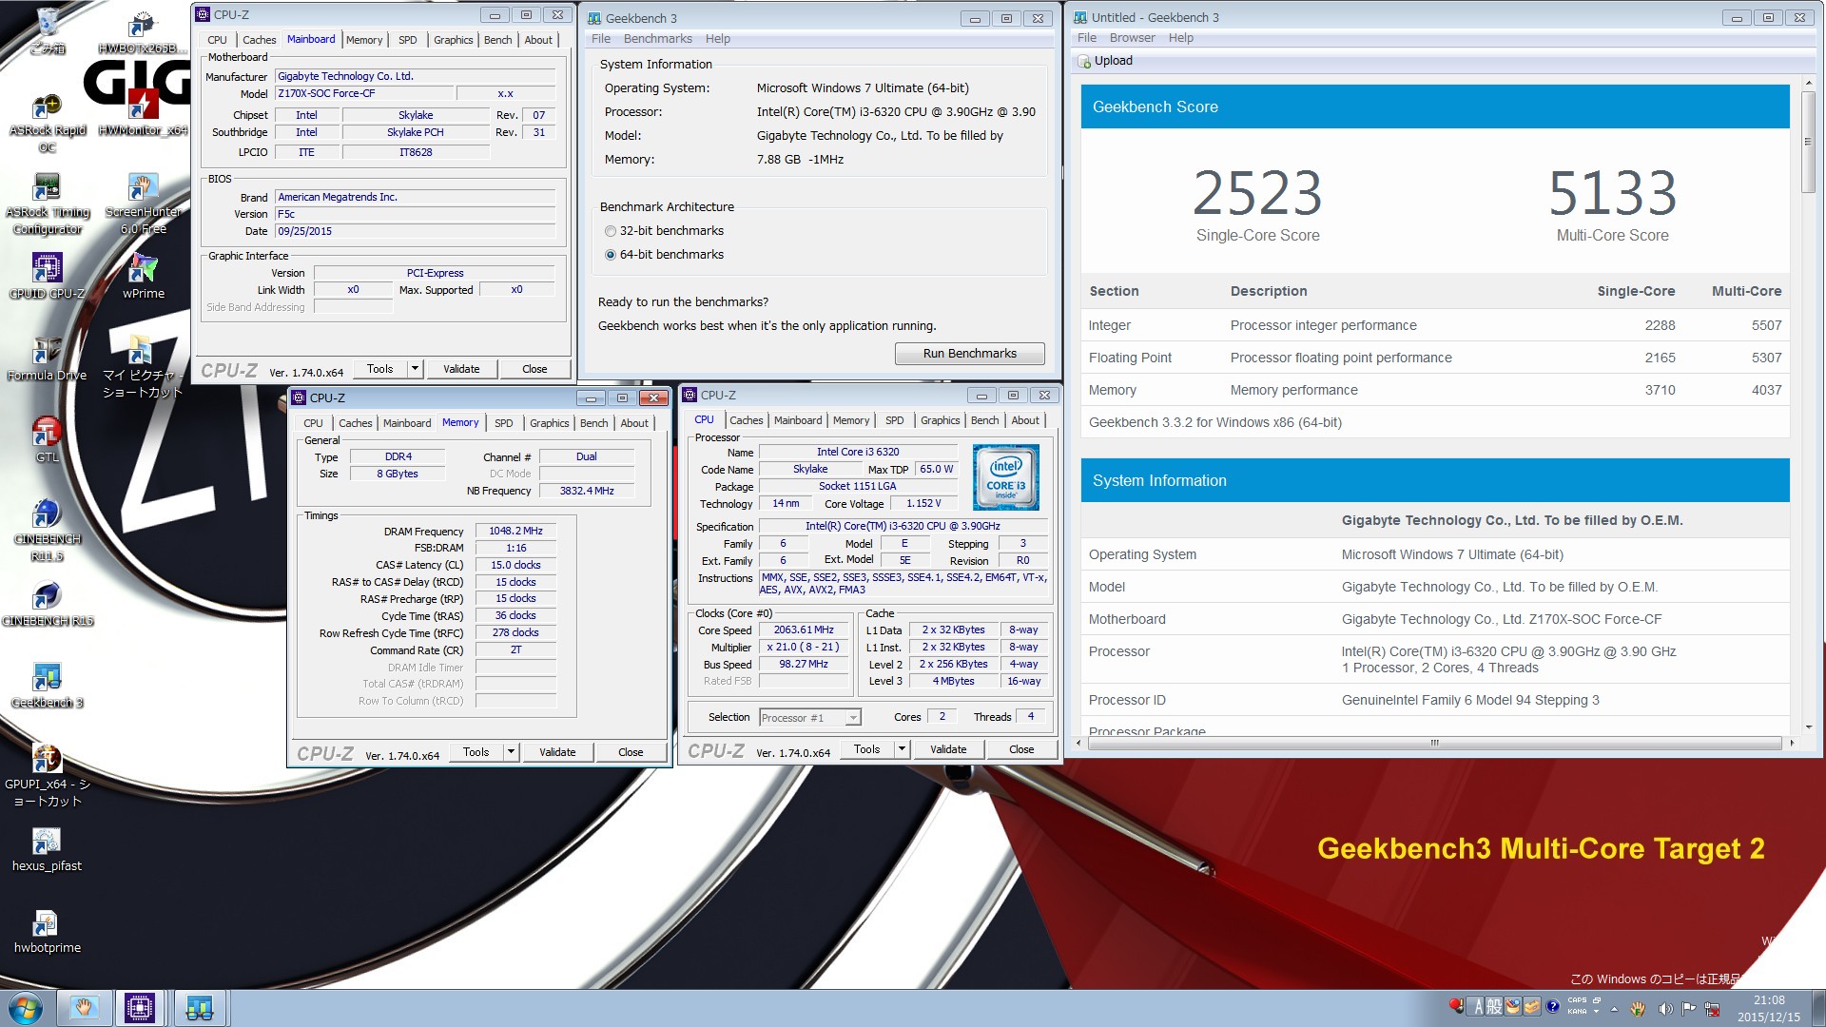Screen dimensions: 1826x1027
Task: Click the Upload icon in Geekbench results
Action: coord(1084,61)
